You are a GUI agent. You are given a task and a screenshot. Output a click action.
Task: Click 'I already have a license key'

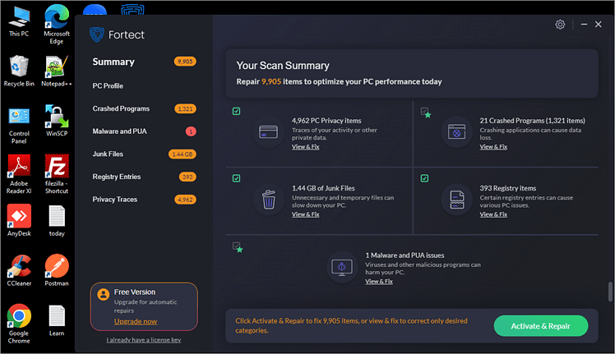pos(144,340)
